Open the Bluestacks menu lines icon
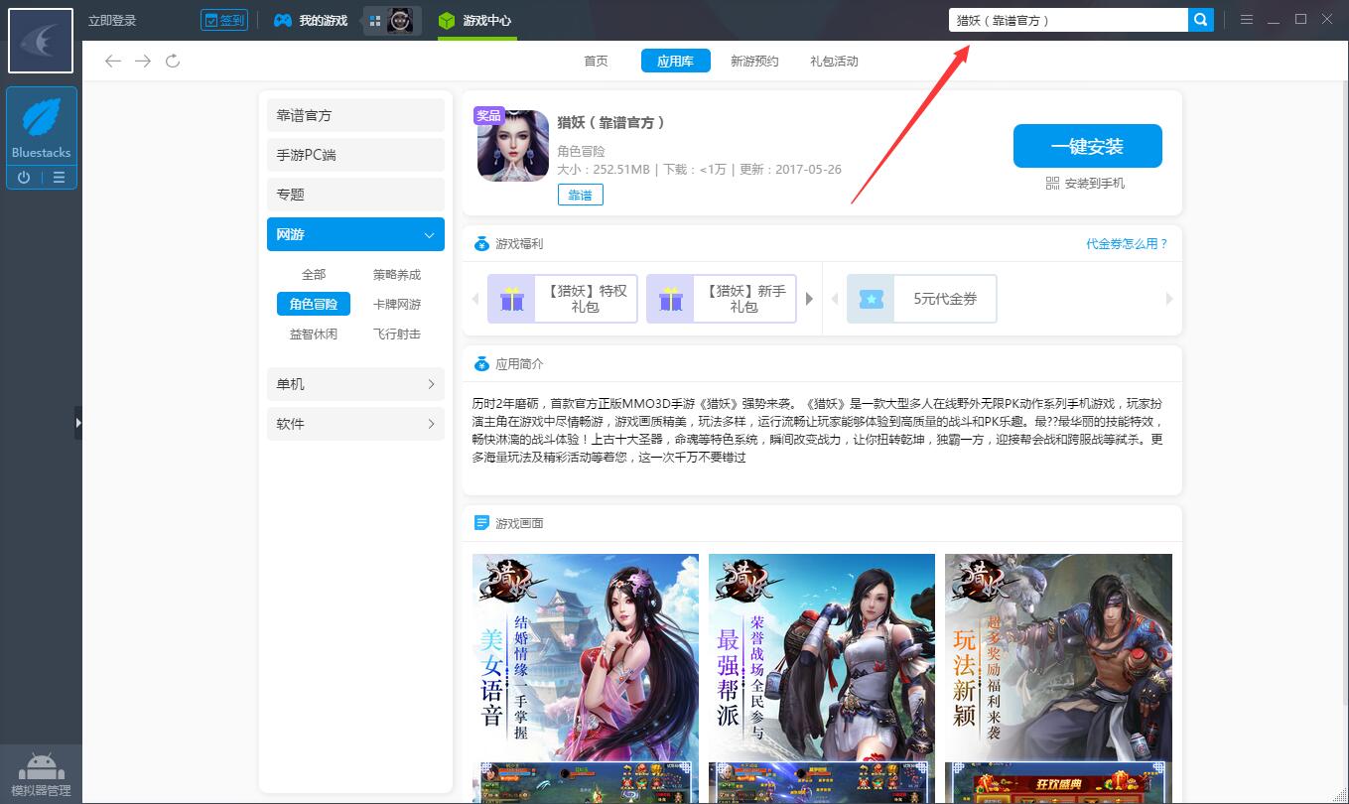Image resolution: width=1349 pixels, height=804 pixels. point(59,178)
